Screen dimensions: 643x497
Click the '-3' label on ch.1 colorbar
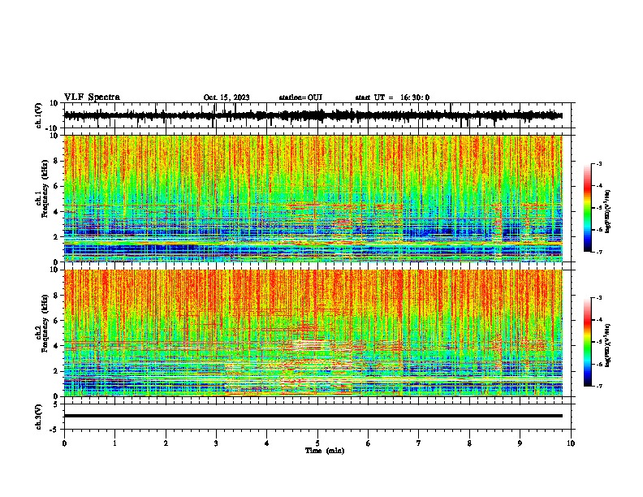pyautogui.click(x=599, y=164)
